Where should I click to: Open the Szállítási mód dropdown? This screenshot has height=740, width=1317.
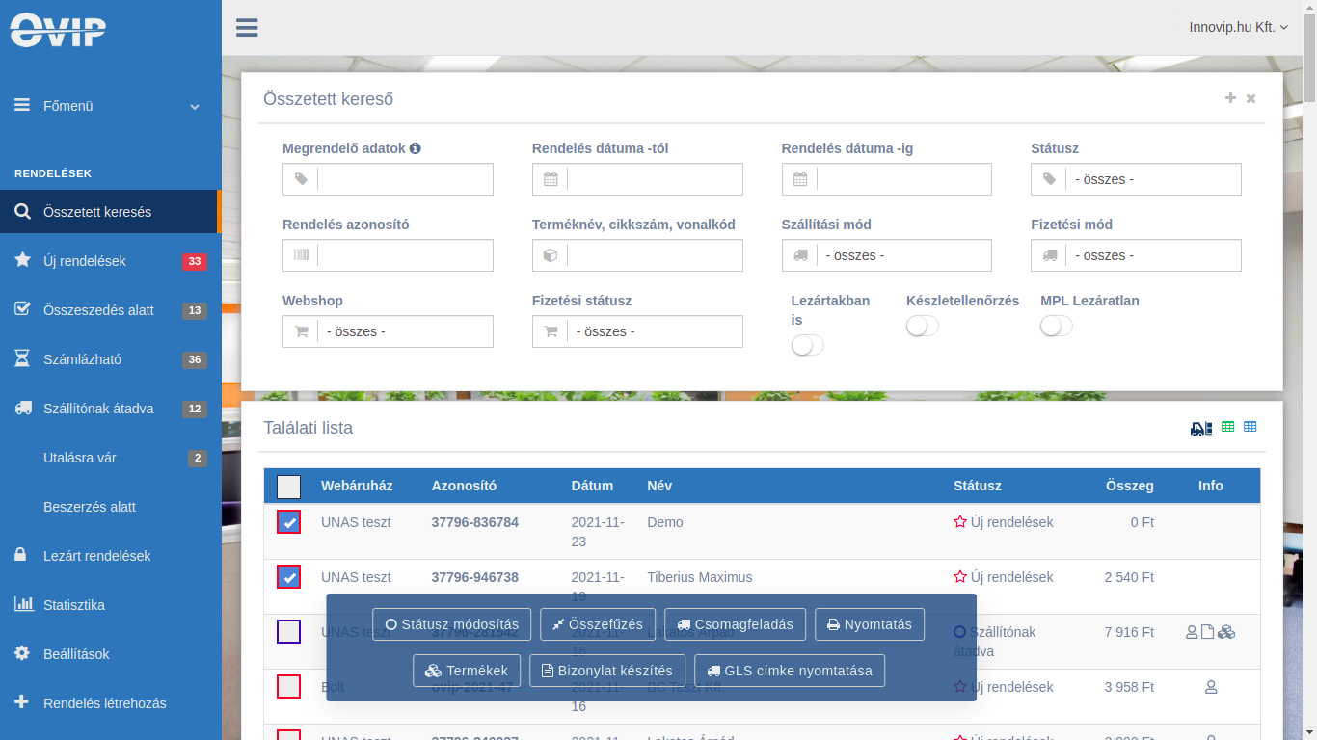tap(887, 255)
